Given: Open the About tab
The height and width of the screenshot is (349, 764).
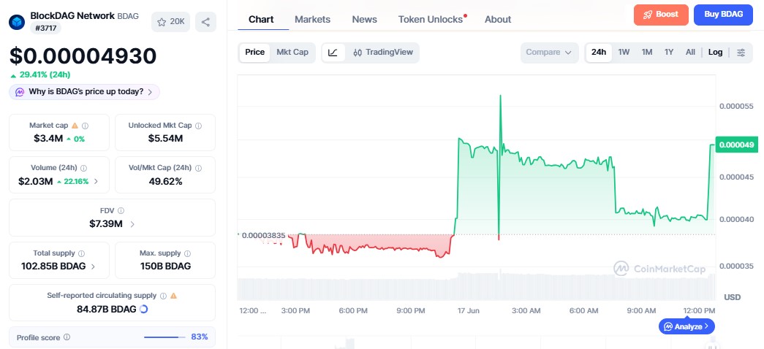Looking at the screenshot, I should point(498,20).
